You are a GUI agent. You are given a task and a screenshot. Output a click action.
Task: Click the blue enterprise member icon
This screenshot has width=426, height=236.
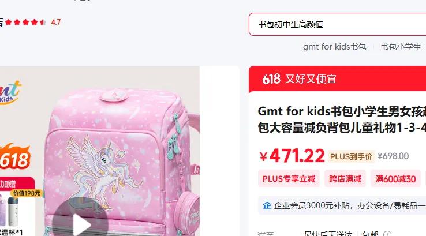pyautogui.click(x=267, y=205)
